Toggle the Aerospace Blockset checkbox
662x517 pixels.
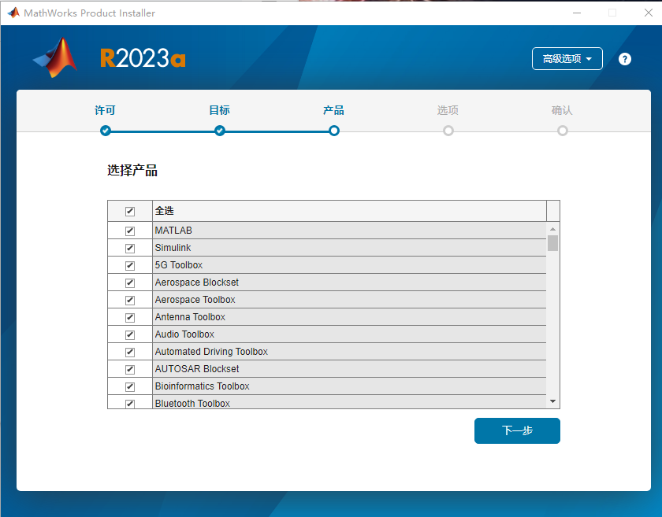129,283
